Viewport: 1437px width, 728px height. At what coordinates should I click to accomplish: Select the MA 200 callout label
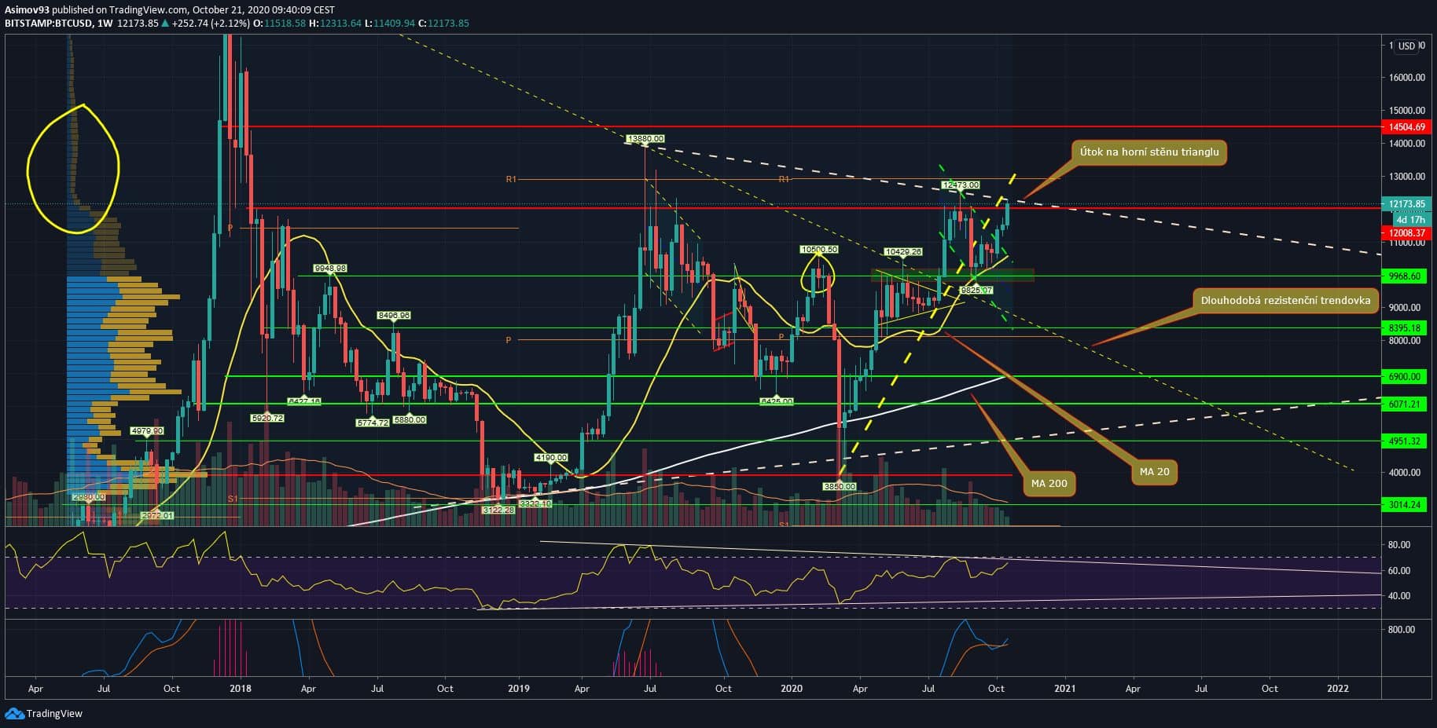pyautogui.click(x=1049, y=483)
